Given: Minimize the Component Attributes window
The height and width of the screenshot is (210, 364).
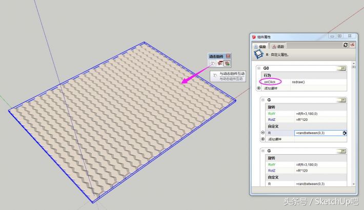Looking at the screenshot, I should click(x=332, y=36).
